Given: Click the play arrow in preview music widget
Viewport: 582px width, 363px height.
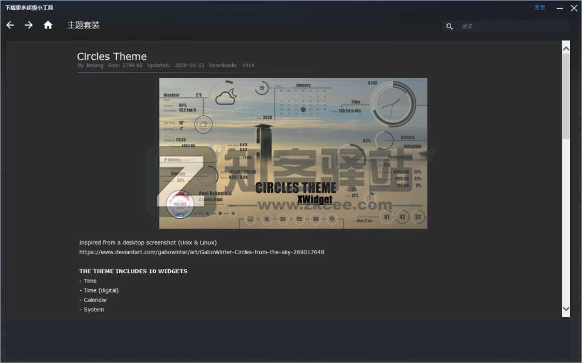Looking at the screenshot, I should click(220, 213).
